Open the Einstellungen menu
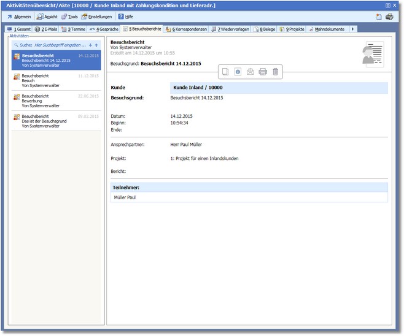Viewport: 404px width, 336px height. 96,17
